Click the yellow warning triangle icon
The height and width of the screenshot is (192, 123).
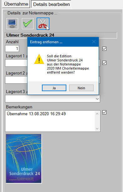coord(39,59)
